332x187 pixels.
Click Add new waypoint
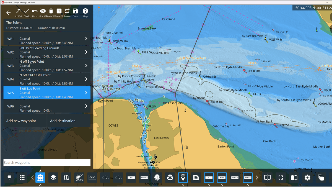[x=21, y=121]
